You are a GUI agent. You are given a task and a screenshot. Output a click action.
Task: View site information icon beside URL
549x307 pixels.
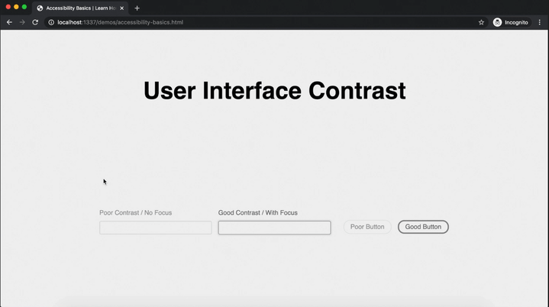coord(51,22)
